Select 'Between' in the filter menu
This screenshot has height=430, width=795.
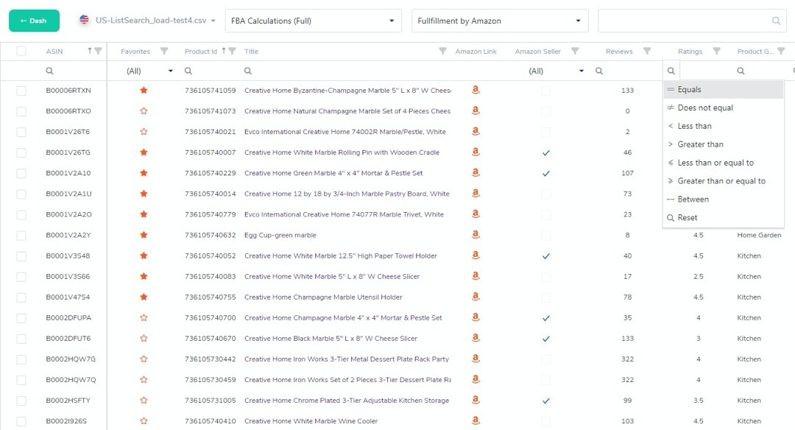pos(693,200)
